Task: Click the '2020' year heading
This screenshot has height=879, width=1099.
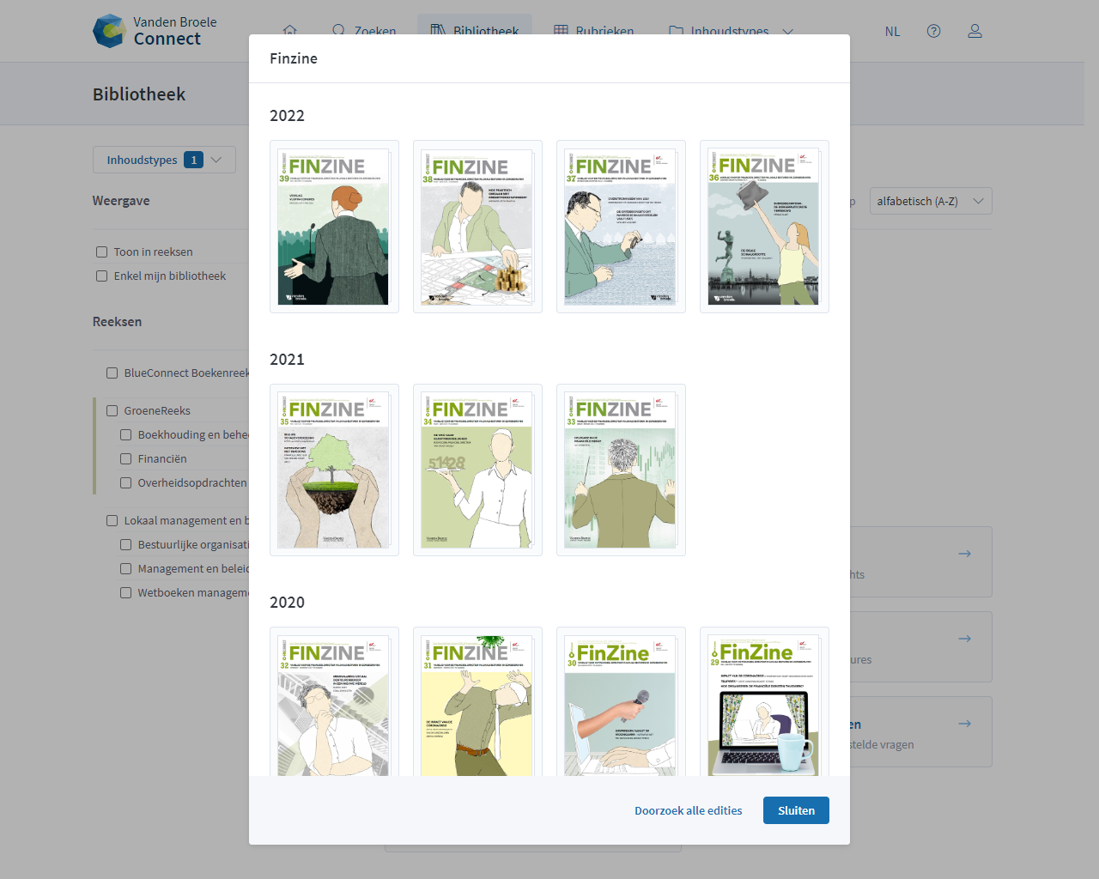Action: point(287,603)
